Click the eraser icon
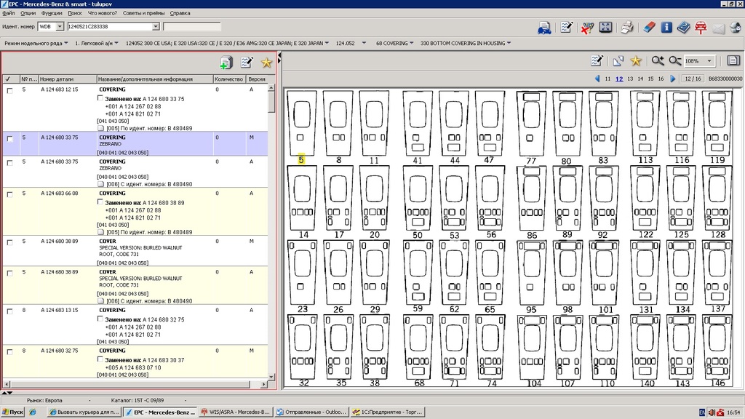The height and width of the screenshot is (419, 745). tap(649, 28)
